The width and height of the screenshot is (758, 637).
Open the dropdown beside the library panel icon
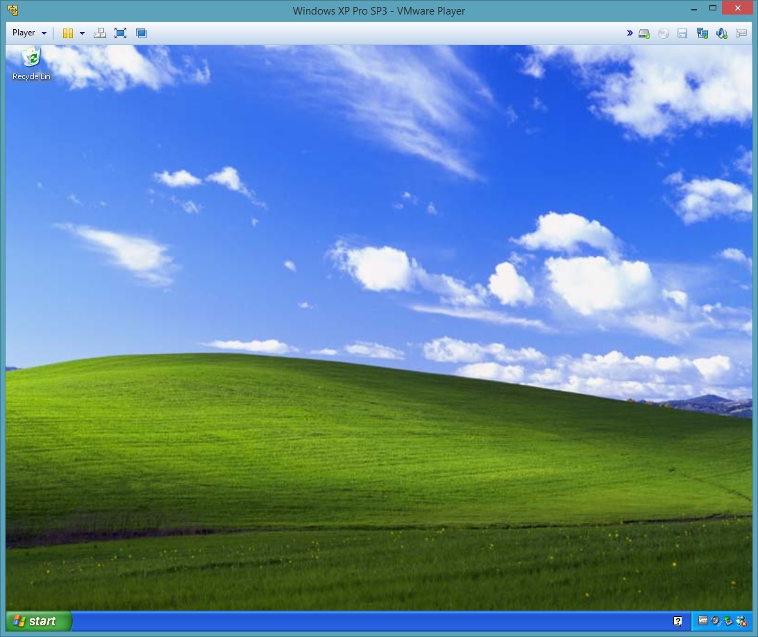point(82,33)
